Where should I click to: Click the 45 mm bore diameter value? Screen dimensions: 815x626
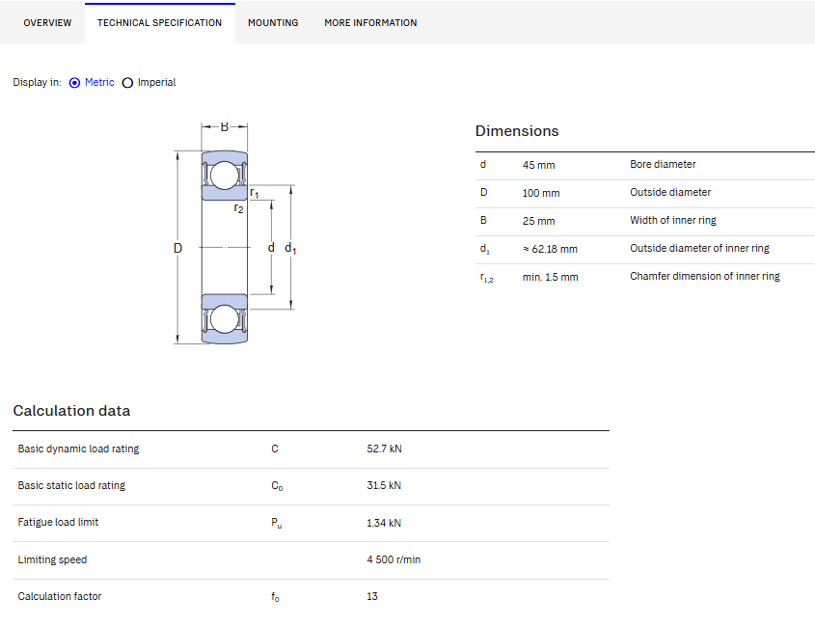pyautogui.click(x=538, y=165)
